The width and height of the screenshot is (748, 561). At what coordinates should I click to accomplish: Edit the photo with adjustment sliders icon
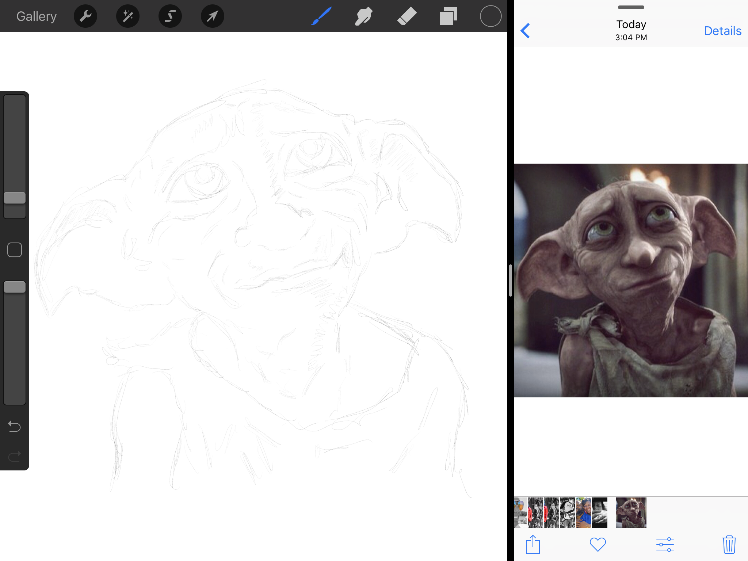click(665, 545)
